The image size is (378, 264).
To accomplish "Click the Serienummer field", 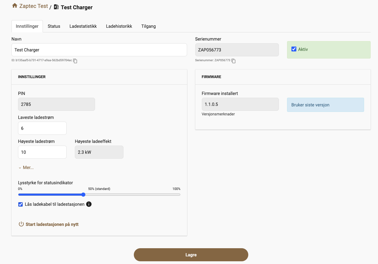I will 237,50.
